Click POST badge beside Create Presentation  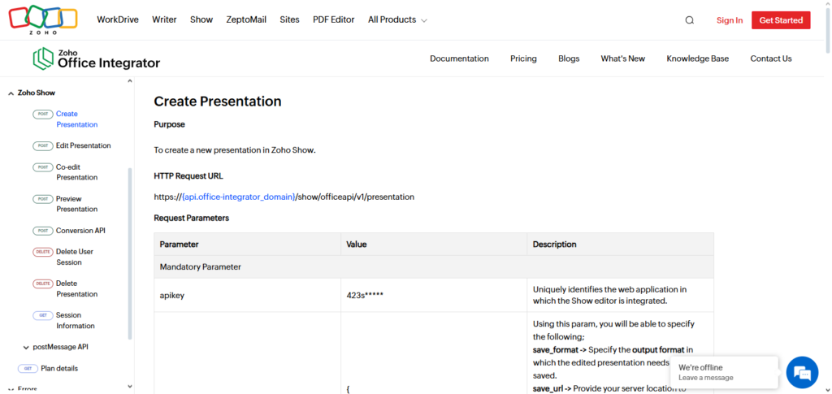point(43,114)
